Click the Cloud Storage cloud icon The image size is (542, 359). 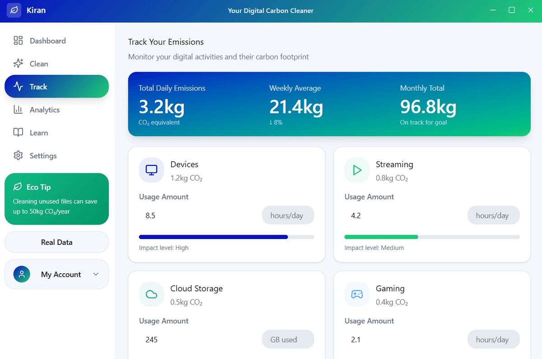click(151, 294)
